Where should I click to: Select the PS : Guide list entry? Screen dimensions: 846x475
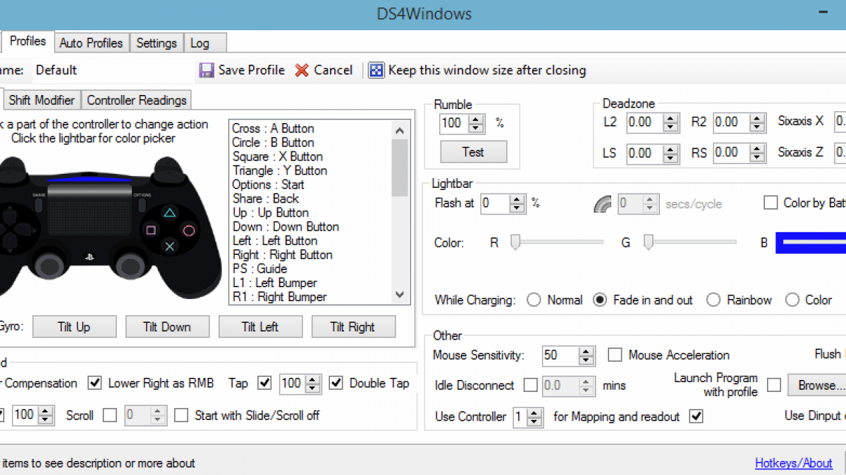pos(259,269)
